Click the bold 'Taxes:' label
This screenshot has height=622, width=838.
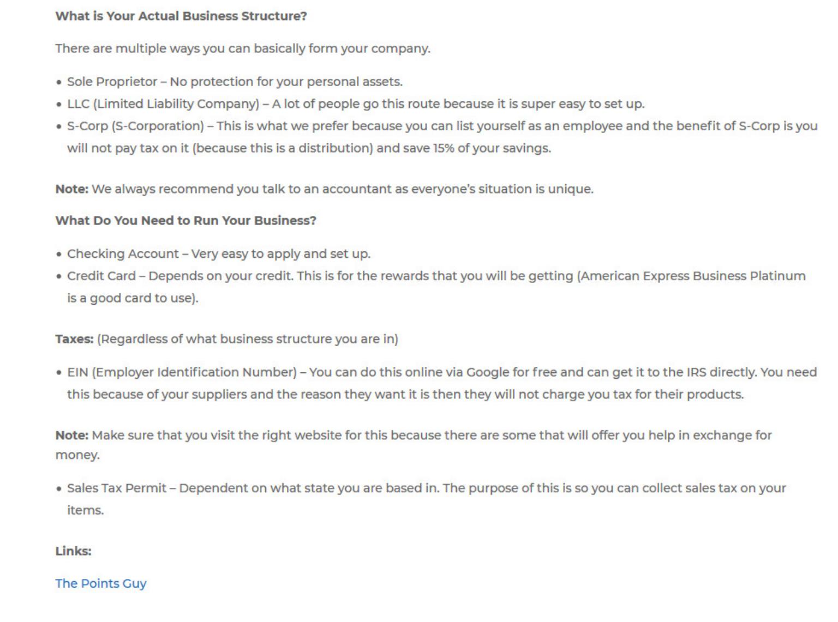74,339
